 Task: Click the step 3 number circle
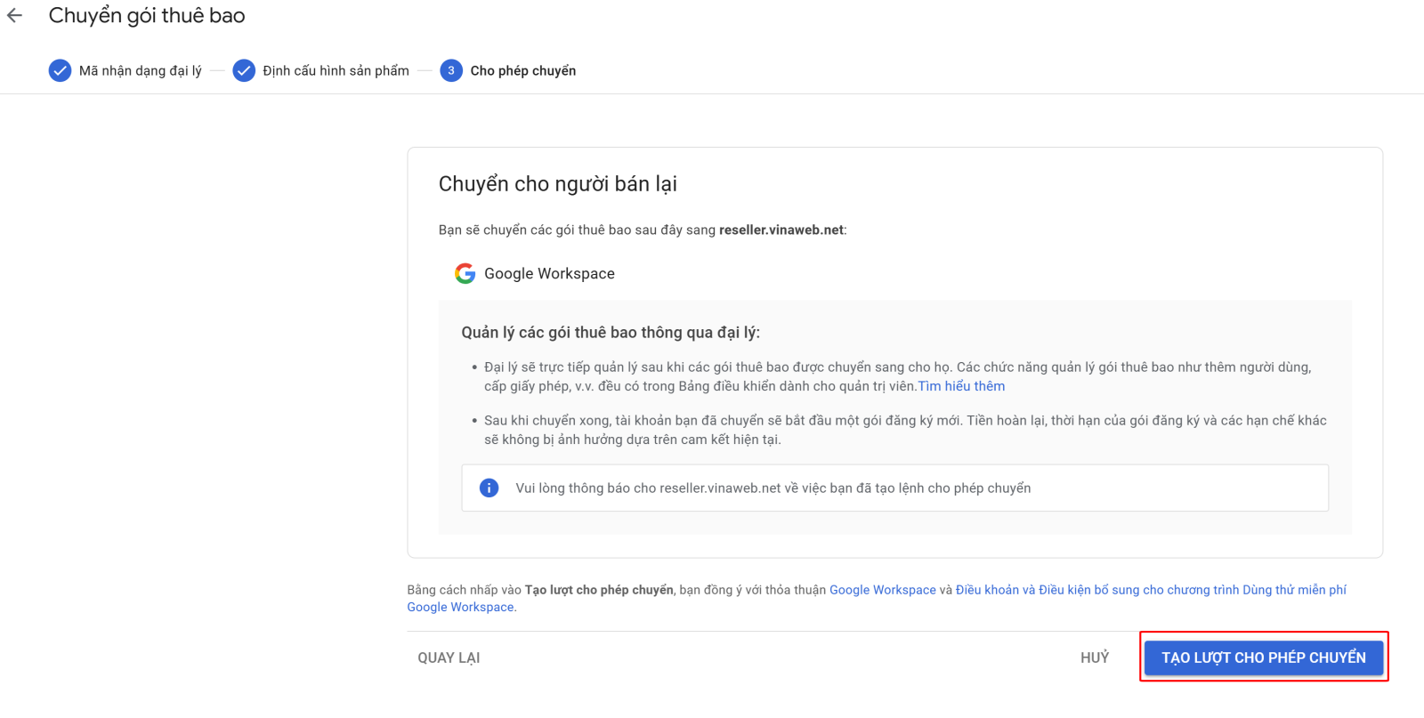coord(451,70)
